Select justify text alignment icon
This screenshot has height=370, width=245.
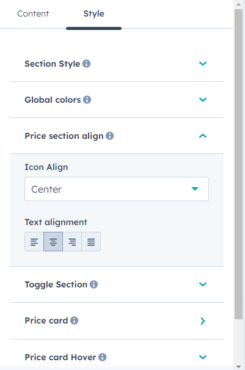(x=91, y=242)
